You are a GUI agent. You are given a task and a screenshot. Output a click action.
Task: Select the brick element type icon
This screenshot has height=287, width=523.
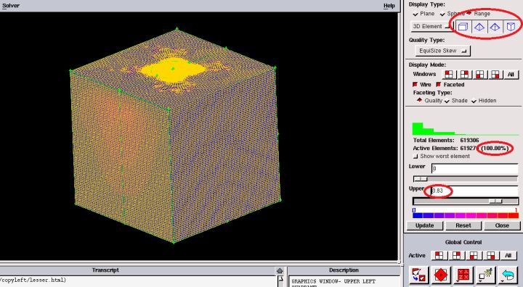click(x=463, y=27)
